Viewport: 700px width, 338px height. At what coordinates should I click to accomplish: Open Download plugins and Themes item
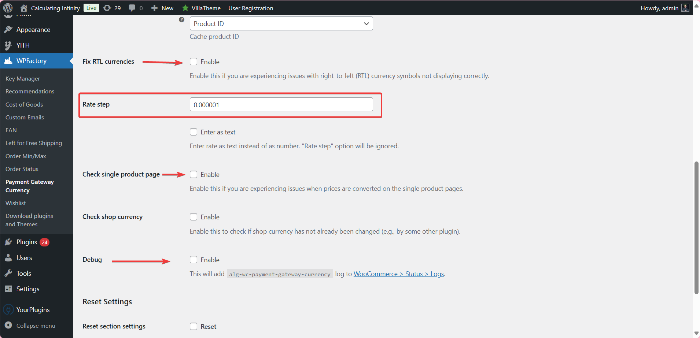29,220
